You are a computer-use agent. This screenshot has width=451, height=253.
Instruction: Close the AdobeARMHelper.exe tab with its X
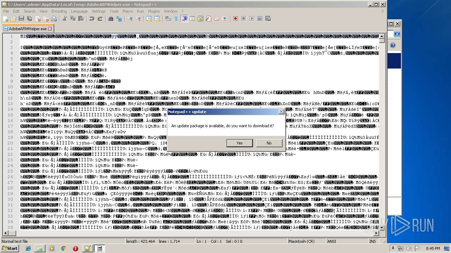pyautogui.click(x=50, y=29)
